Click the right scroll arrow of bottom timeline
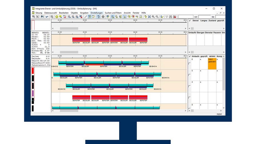This screenshot has width=256, height=144. coord(185,111)
